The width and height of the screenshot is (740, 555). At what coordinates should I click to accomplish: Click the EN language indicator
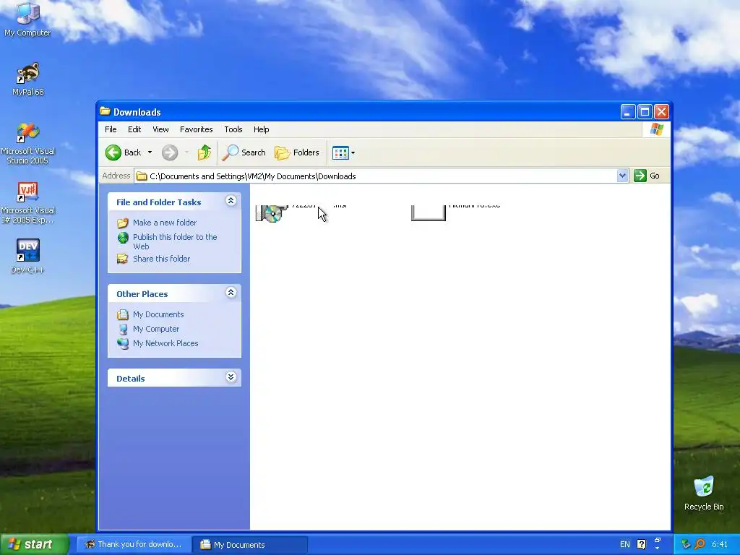pyautogui.click(x=625, y=545)
